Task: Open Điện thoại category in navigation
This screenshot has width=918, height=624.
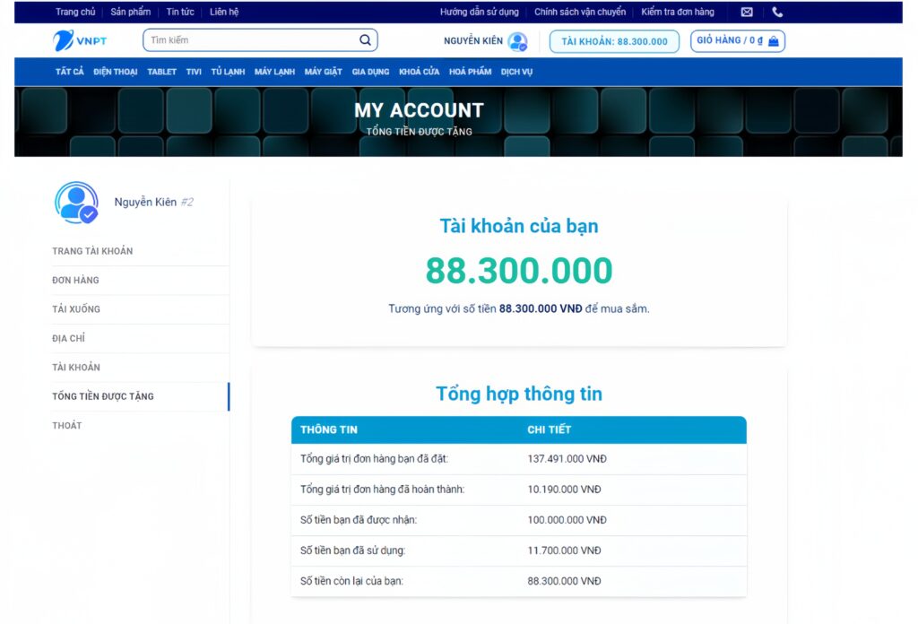Action: [x=116, y=72]
